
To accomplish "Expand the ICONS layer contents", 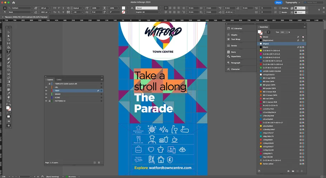I will [54, 97].
